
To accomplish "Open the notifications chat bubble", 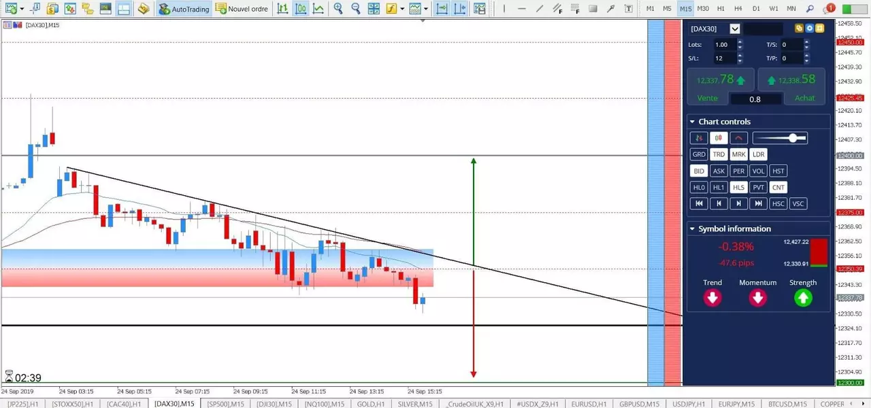I will coord(828,9).
